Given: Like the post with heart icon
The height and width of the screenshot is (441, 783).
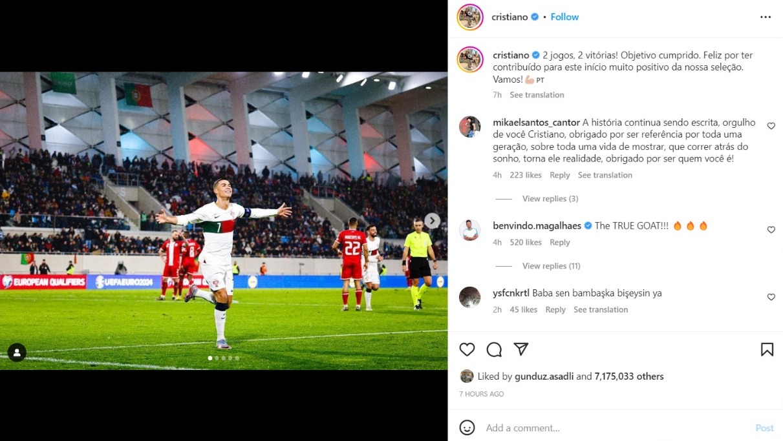Looking at the screenshot, I should [x=467, y=349].
